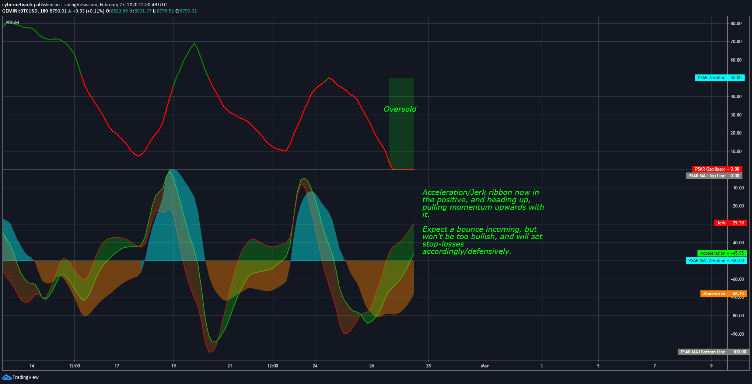Viewport: 752px width, 384px height.
Task: Click the 7 date on time axis
Action: [x=655, y=366]
